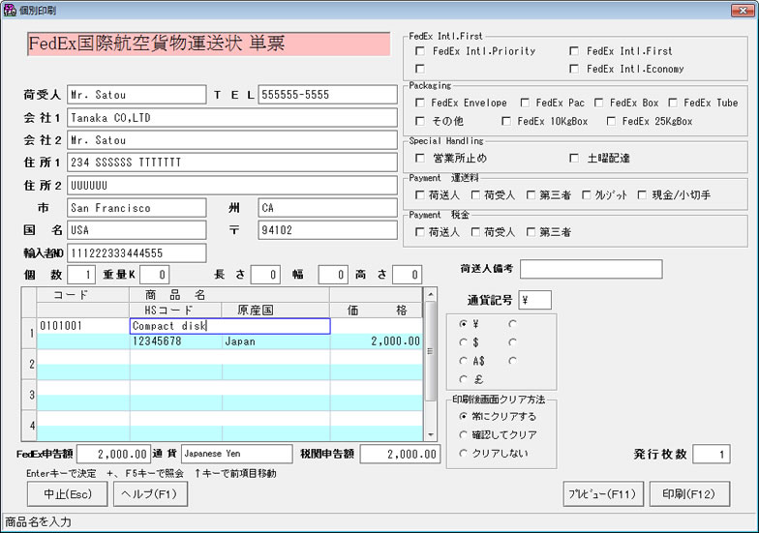
Task: Enable 土曜配達 special handling
Action: [575, 157]
